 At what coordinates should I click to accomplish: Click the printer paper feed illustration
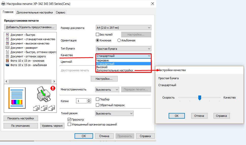point(44,94)
